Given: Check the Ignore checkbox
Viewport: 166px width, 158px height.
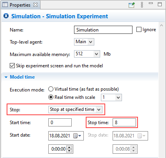Looking at the screenshot, I should click(139, 30).
